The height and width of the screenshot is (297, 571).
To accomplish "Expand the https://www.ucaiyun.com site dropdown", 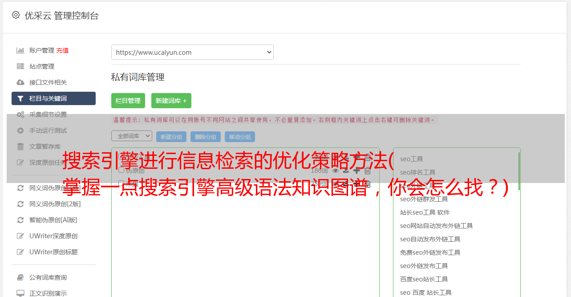I will coord(192,52).
